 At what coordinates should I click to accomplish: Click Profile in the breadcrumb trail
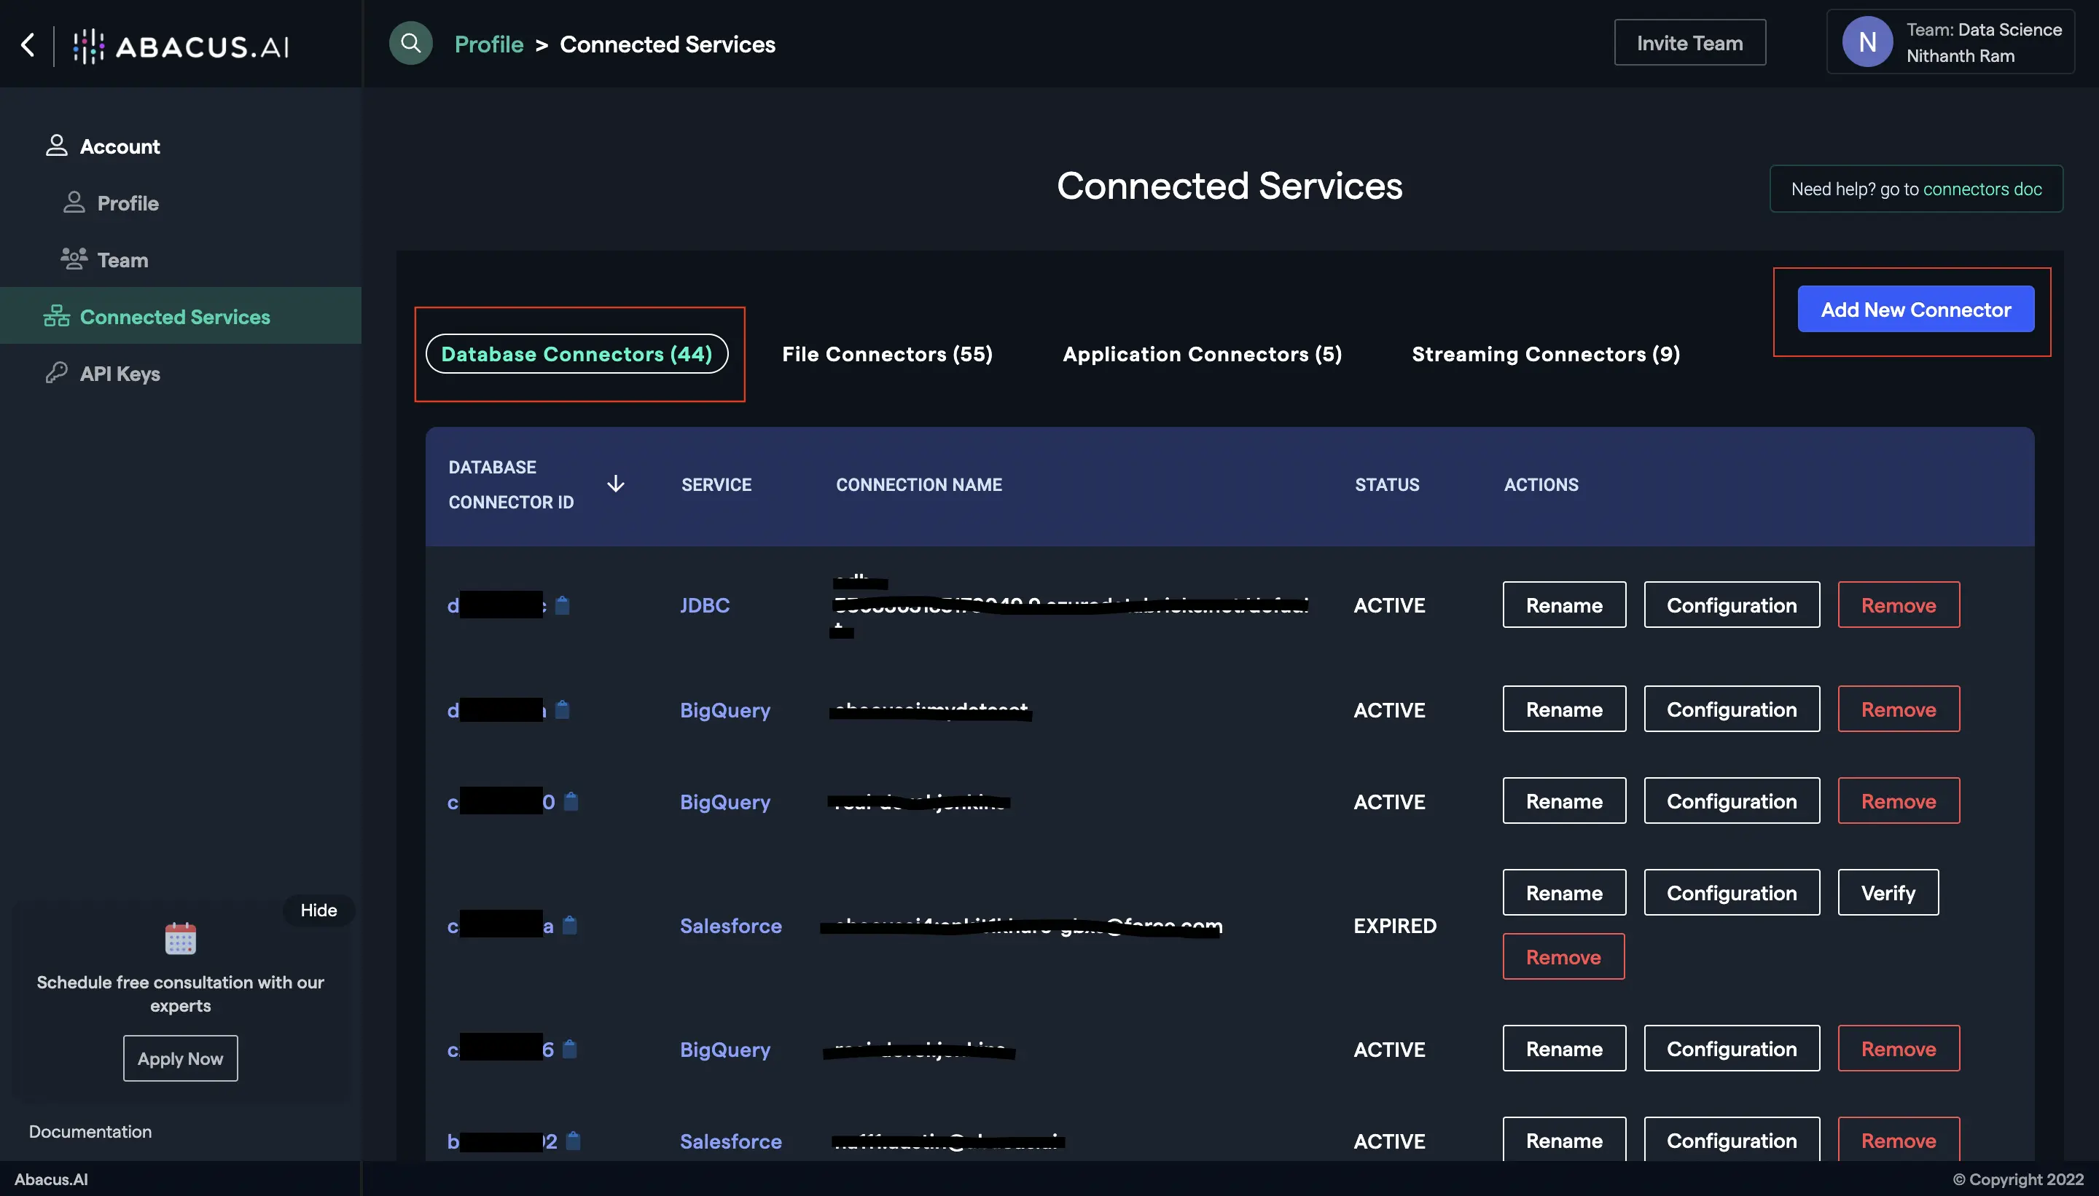[x=488, y=44]
